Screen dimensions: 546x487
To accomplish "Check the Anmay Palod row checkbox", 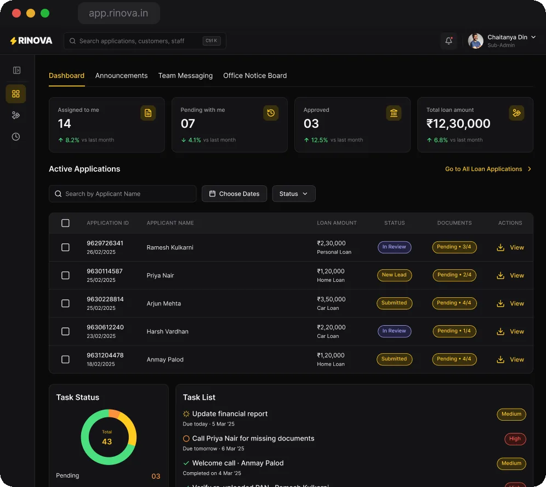I will (65, 360).
